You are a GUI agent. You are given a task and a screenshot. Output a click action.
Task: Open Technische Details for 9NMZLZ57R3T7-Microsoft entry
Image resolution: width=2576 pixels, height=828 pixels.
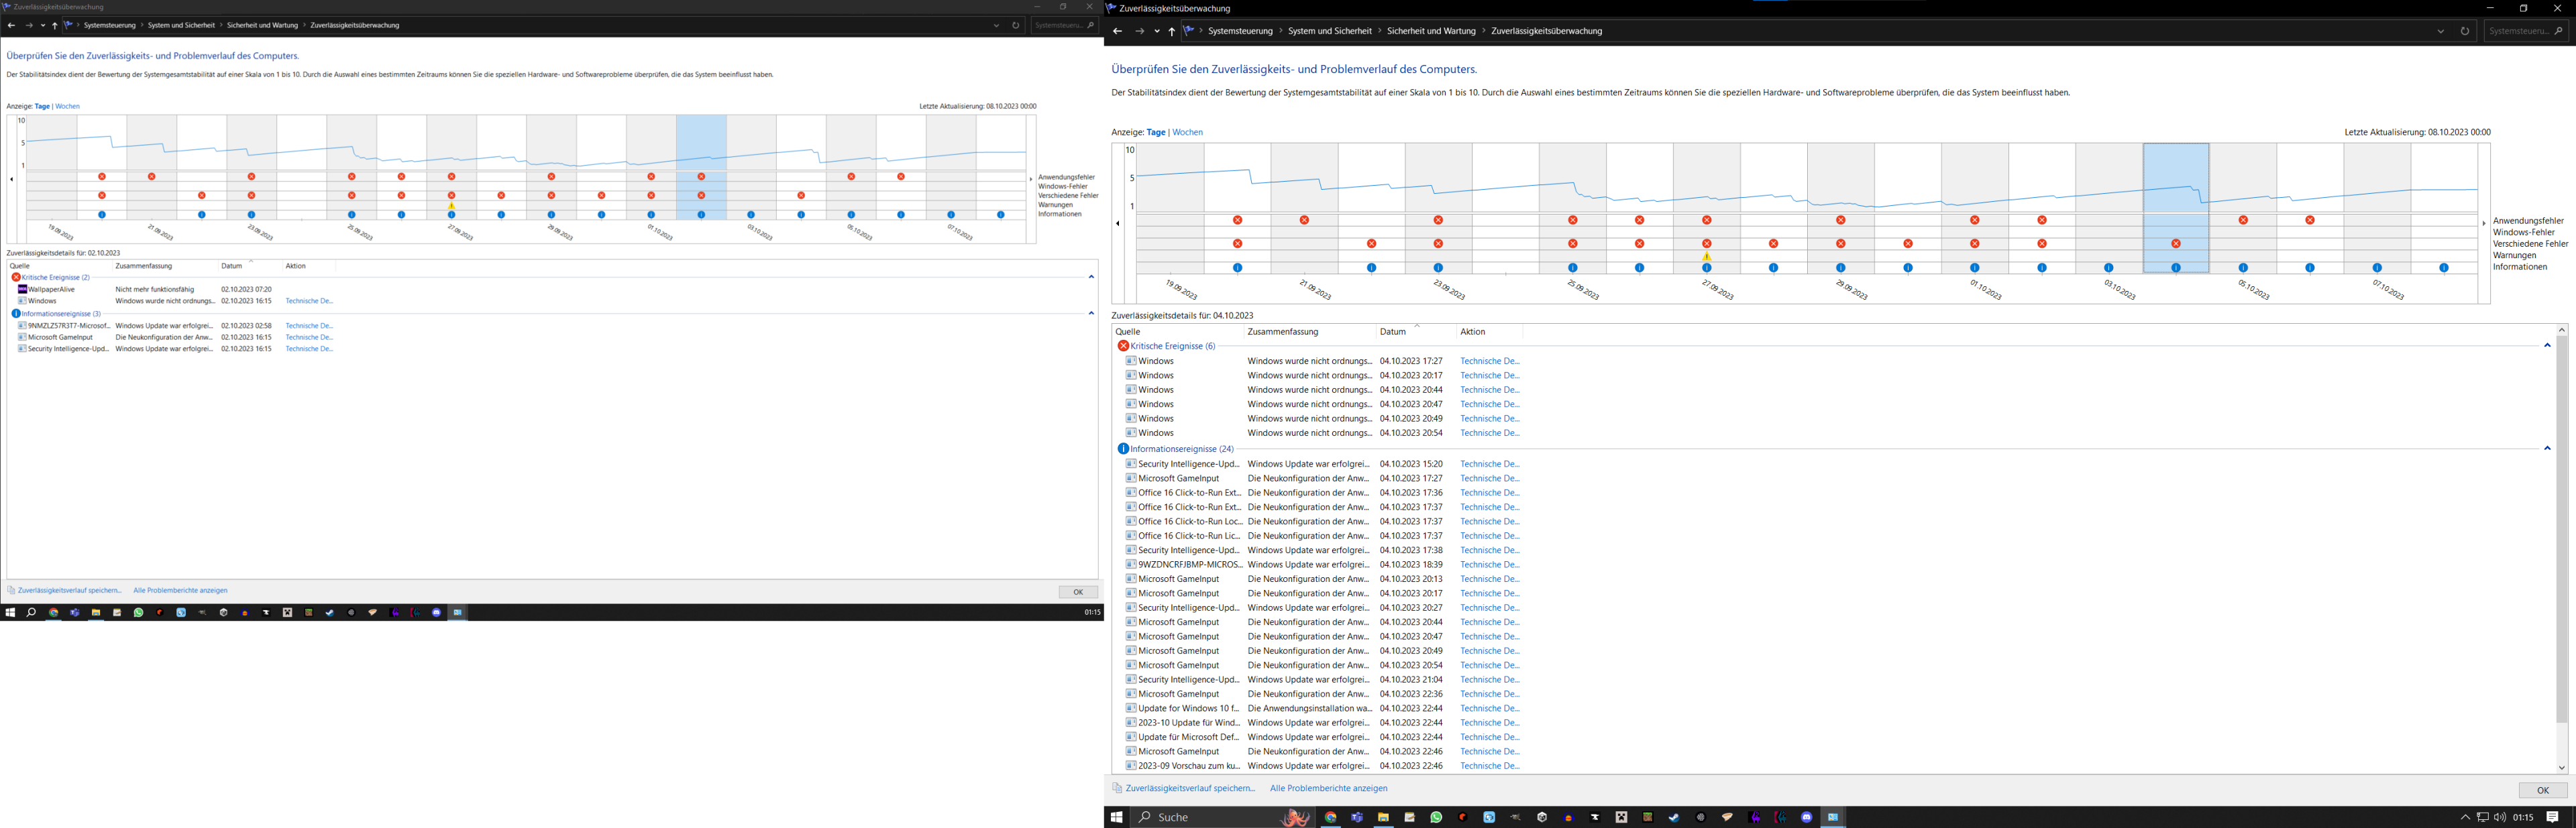click(309, 326)
